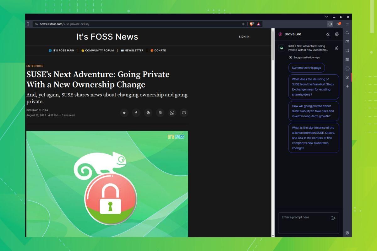The height and width of the screenshot is (251, 377).
Task: Add a sidebar item with the plus icon
Action: point(347,86)
